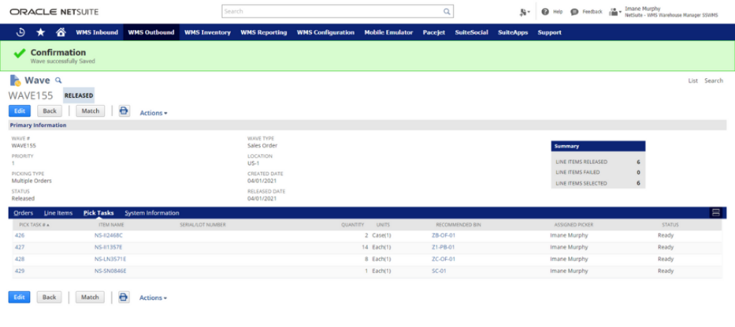Open item NS-LN3571E link
Screen dimensions: 735x327
coord(110,259)
